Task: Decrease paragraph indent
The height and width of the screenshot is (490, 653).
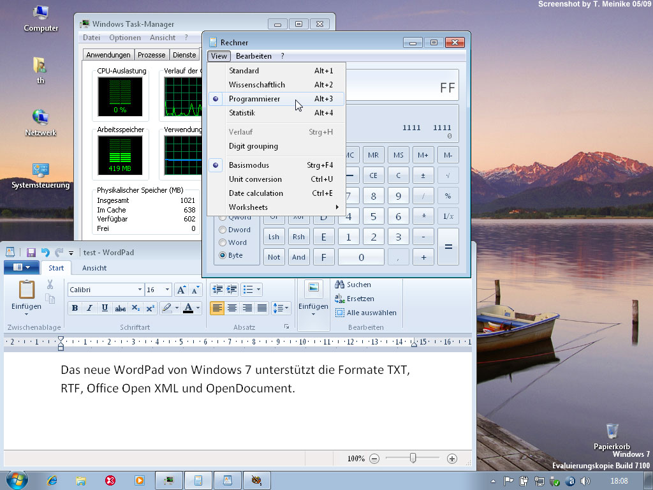Action: (x=217, y=289)
